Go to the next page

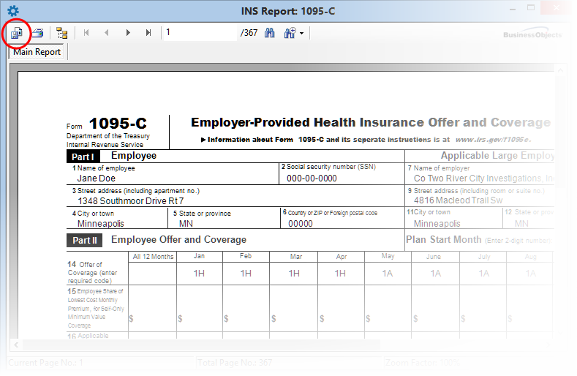coord(128,33)
